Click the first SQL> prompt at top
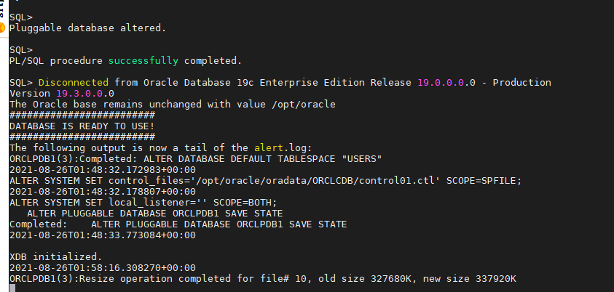The width and height of the screenshot is (614, 292). 20,17
